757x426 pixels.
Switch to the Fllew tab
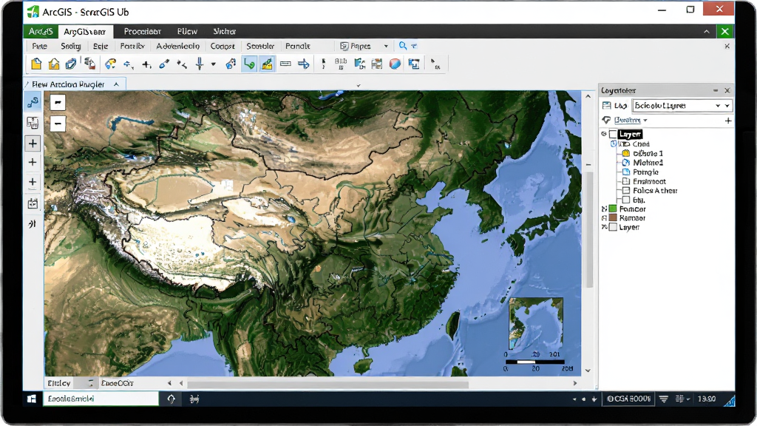pos(187,31)
